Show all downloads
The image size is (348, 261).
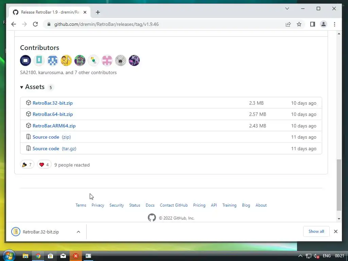[x=316, y=231]
